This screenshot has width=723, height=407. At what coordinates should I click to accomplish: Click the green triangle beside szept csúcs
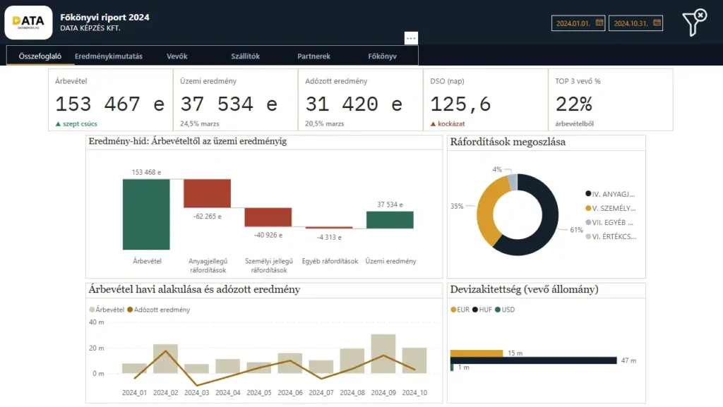pos(58,124)
